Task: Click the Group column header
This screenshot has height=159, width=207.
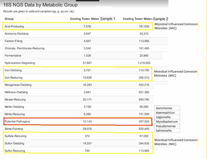Action: point(9,19)
